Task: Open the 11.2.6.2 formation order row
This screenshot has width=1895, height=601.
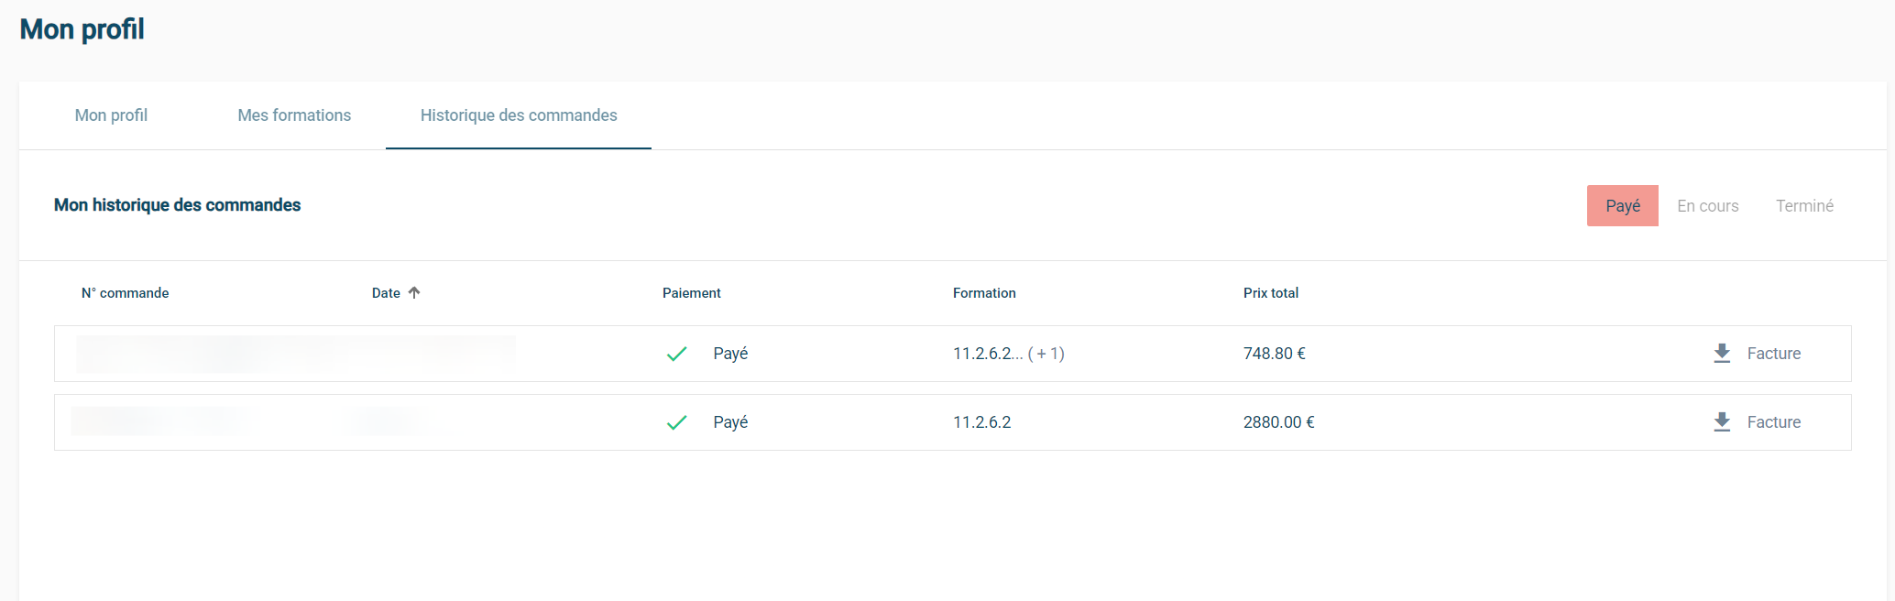Action: click(x=981, y=422)
